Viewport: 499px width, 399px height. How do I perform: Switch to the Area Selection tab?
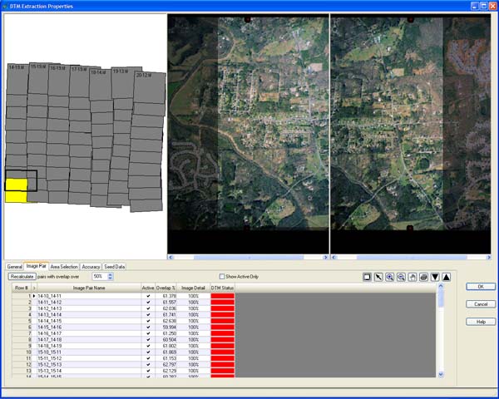(x=64, y=267)
